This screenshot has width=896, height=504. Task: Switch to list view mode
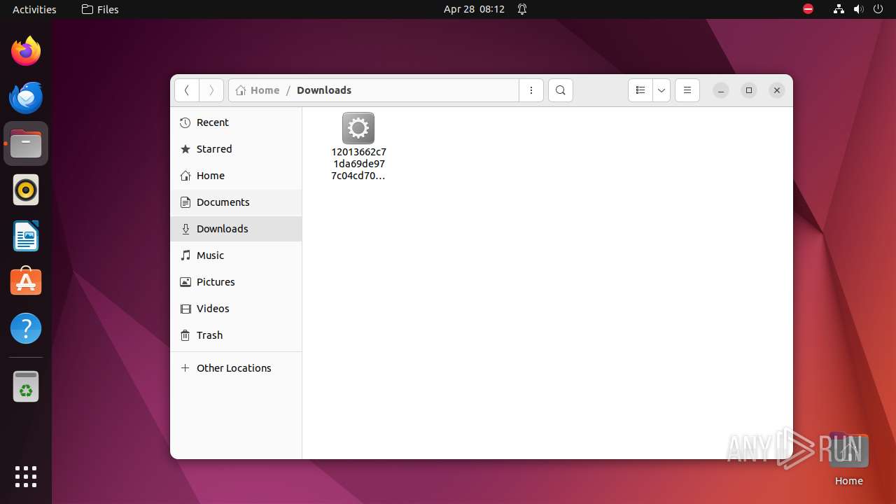point(640,90)
